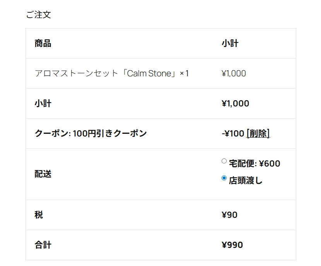Remove the coupon via the [削除] link
The image size is (321, 266).
coord(258,134)
